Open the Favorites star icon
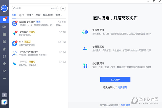Image resolution: width=162 pixels, height=108 pixels. [x=4, y=64]
